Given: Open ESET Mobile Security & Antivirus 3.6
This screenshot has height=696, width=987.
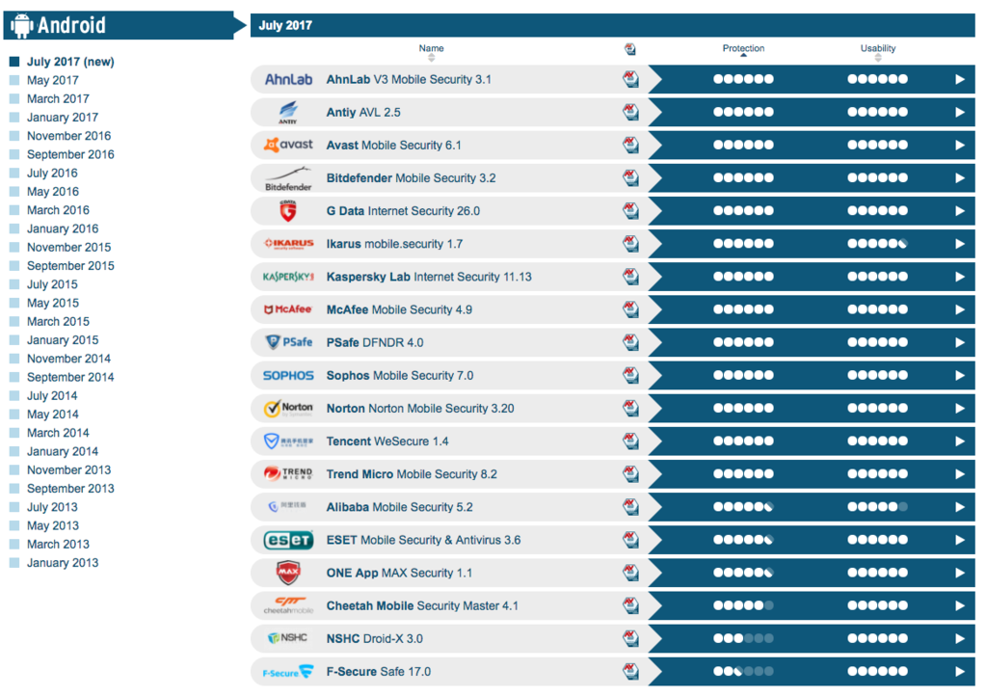Looking at the screenshot, I should [424, 540].
